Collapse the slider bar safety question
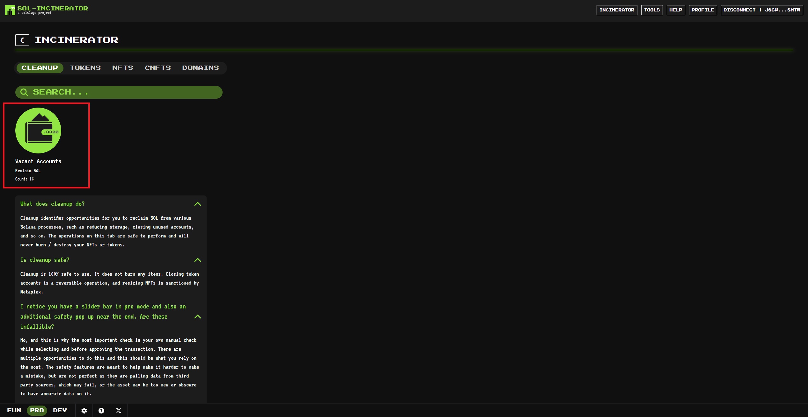Screen dimensions: 808x417 point(198,317)
